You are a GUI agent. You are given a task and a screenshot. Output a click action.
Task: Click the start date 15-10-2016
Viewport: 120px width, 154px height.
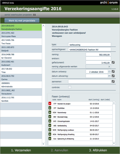click(x=94, y=108)
